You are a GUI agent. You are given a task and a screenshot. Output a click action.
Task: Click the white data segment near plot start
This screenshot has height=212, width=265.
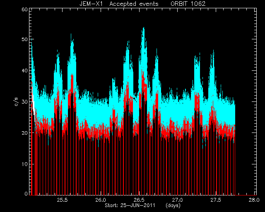[x=34, y=105]
